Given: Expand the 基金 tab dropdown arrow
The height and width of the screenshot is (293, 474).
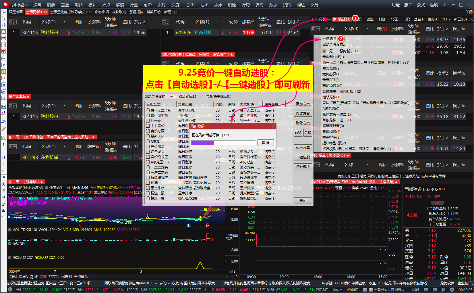Looking at the screenshot, I should point(423,19).
